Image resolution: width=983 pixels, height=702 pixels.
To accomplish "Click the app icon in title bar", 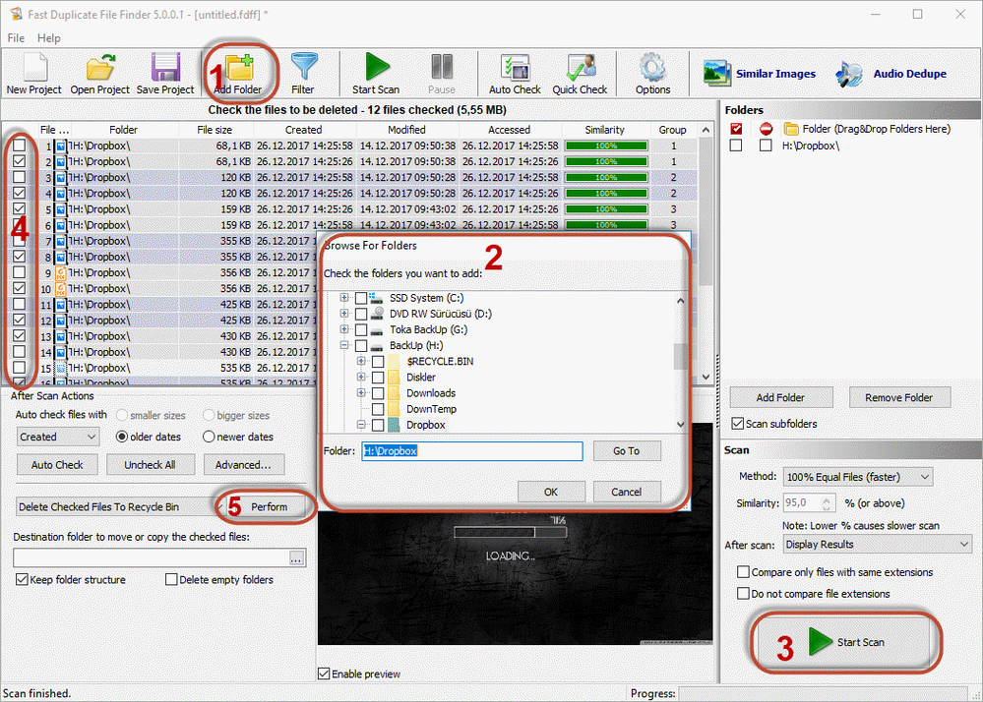I will 15,13.
